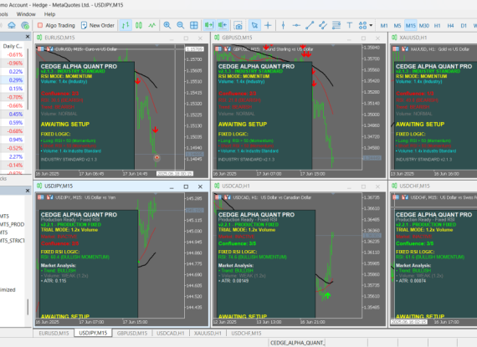Select the crosshair tool
This screenshot has width=477, height=347.
coord(268,25)
